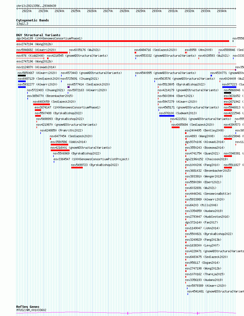Click the nsv5722483 (Chuang2021) label
This screenshot has height=316, width=244.
pyautogui.click(x=46, y=90)
